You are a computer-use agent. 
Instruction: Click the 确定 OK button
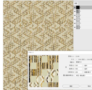point(71,86)
